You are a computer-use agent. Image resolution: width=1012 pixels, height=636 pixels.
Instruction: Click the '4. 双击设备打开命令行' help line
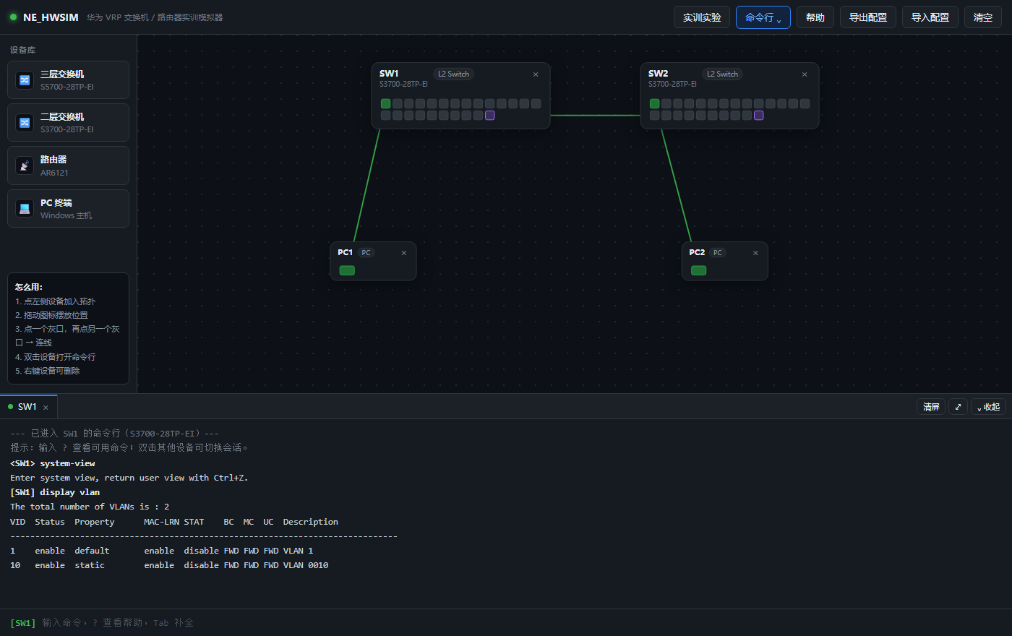pyautogui.click(x=56, y=357)
